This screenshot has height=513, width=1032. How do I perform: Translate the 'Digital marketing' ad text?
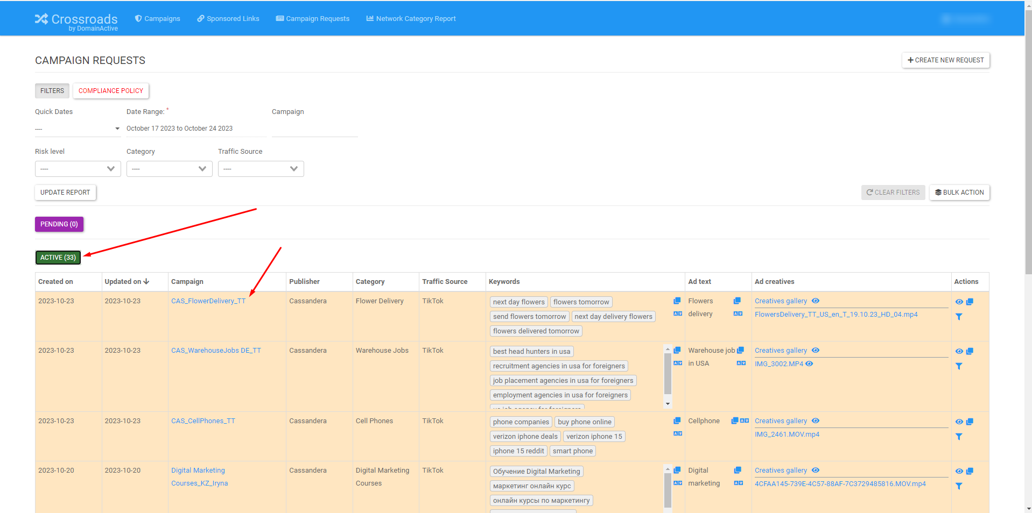point(739,483)
